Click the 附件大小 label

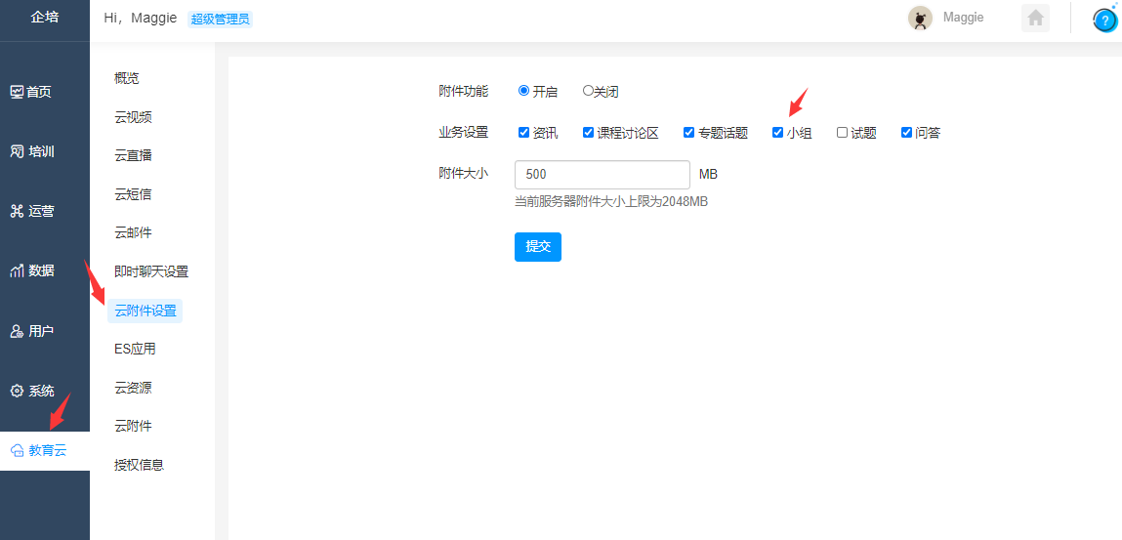(x=464, y=173)
